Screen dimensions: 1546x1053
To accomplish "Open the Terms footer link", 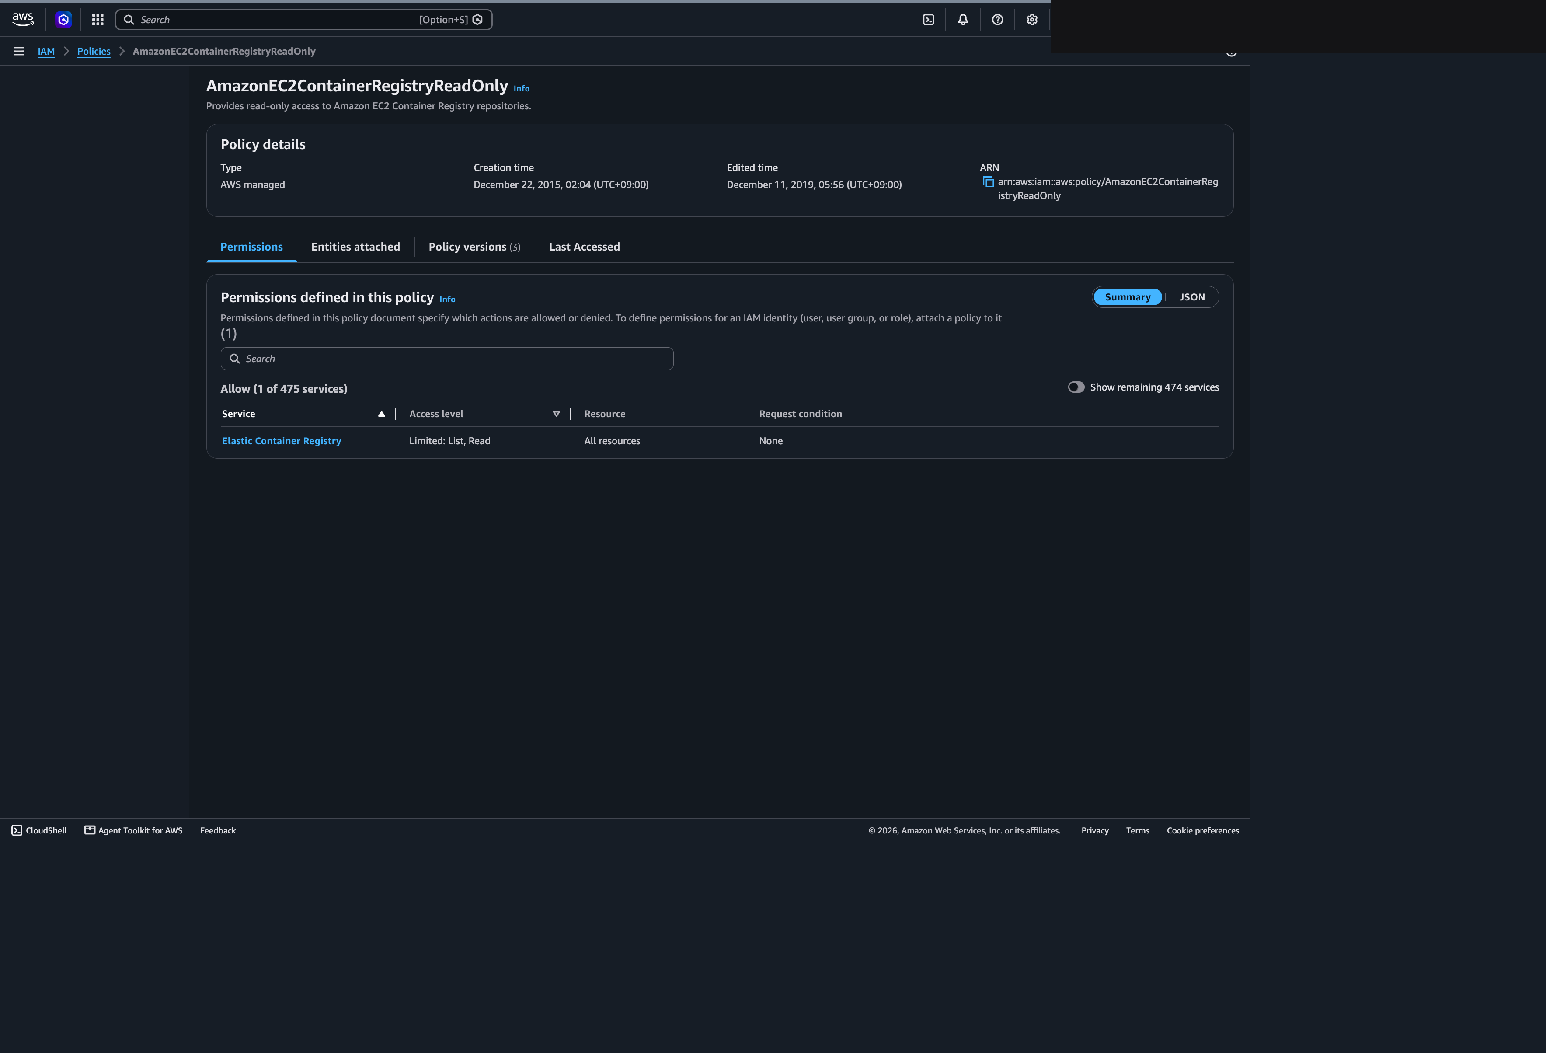I will pos(1138,830).
